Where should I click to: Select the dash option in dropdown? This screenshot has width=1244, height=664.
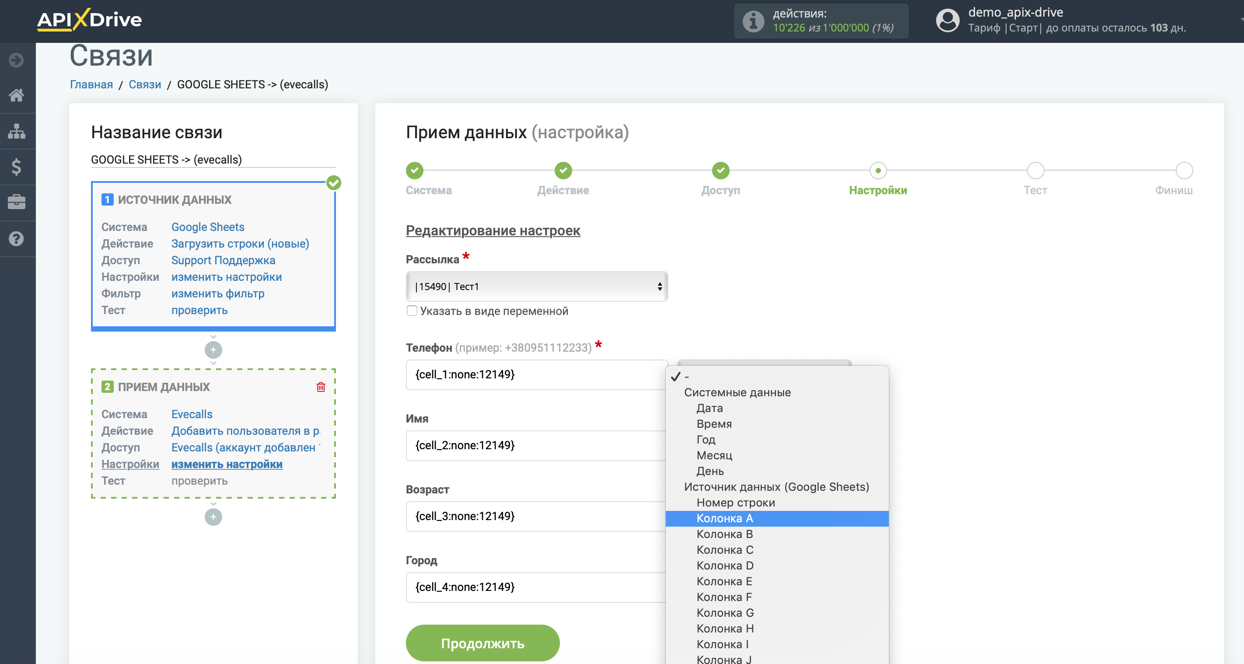pyautogui.click(x=776, y=377)
